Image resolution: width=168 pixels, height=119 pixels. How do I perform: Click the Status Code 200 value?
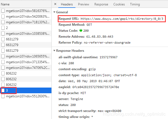[86, 31]
